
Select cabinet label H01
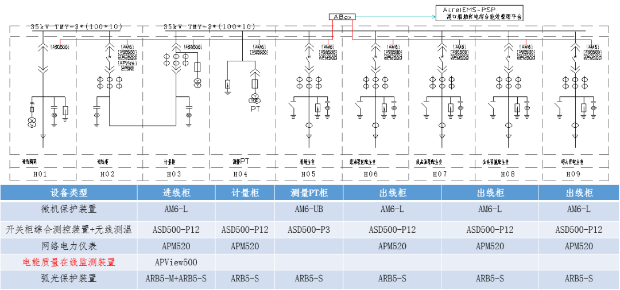point(40,174)
